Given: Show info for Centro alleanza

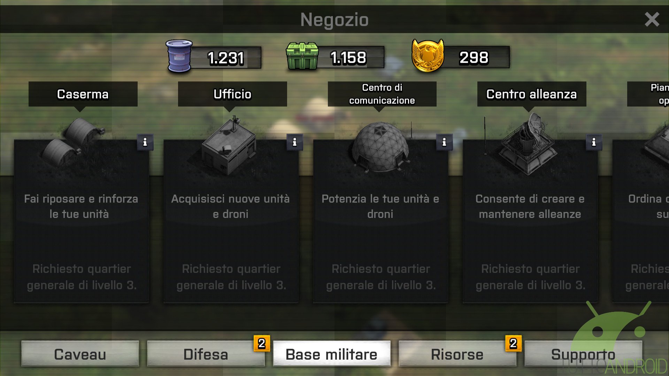Looking at the screenshot, I should click(x=594, y=142).
